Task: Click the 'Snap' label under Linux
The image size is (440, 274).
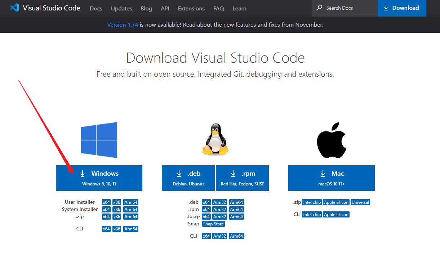Action: click(x=194, y=224)
